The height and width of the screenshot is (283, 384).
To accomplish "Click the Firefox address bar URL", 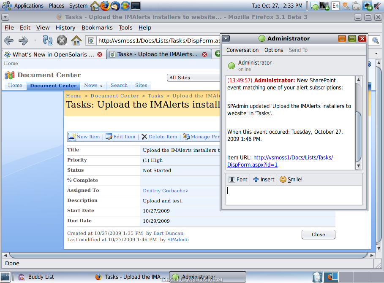I will (x=159, y=40).
